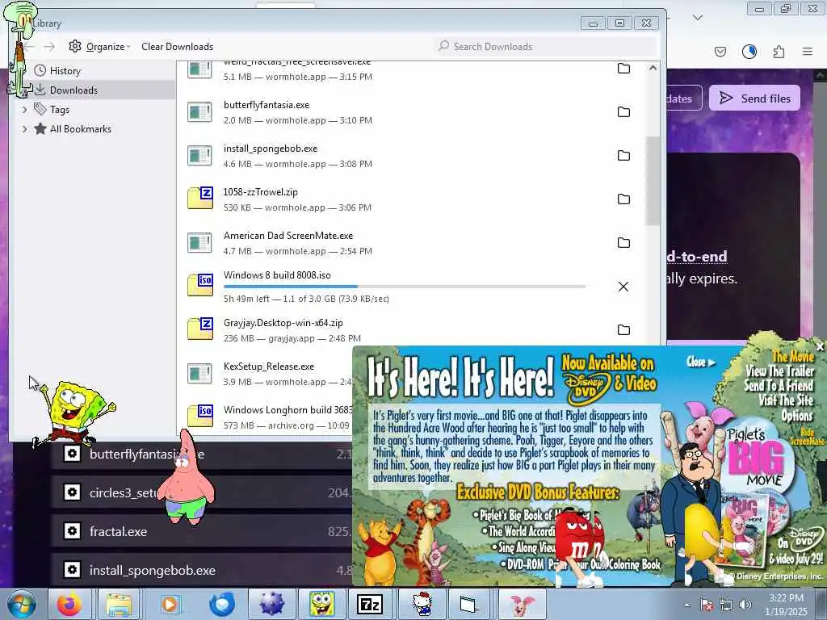
Task: Show 1058-zzTrowel.zip in its folder
Action: [623, 199]
